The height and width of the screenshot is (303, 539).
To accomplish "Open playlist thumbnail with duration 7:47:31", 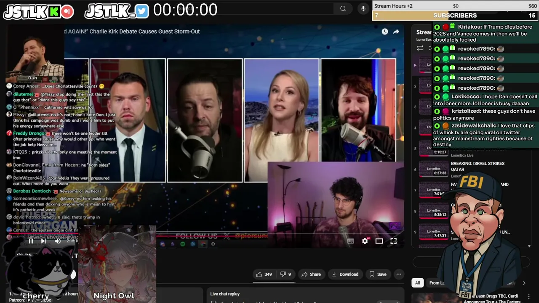I will pos(434,231).
